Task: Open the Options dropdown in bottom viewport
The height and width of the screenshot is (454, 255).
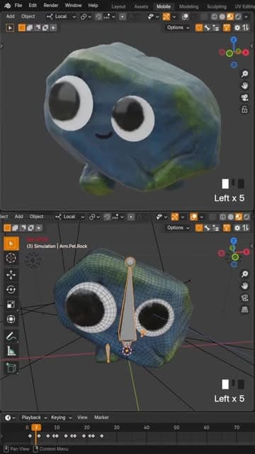Action: point(178,227)
